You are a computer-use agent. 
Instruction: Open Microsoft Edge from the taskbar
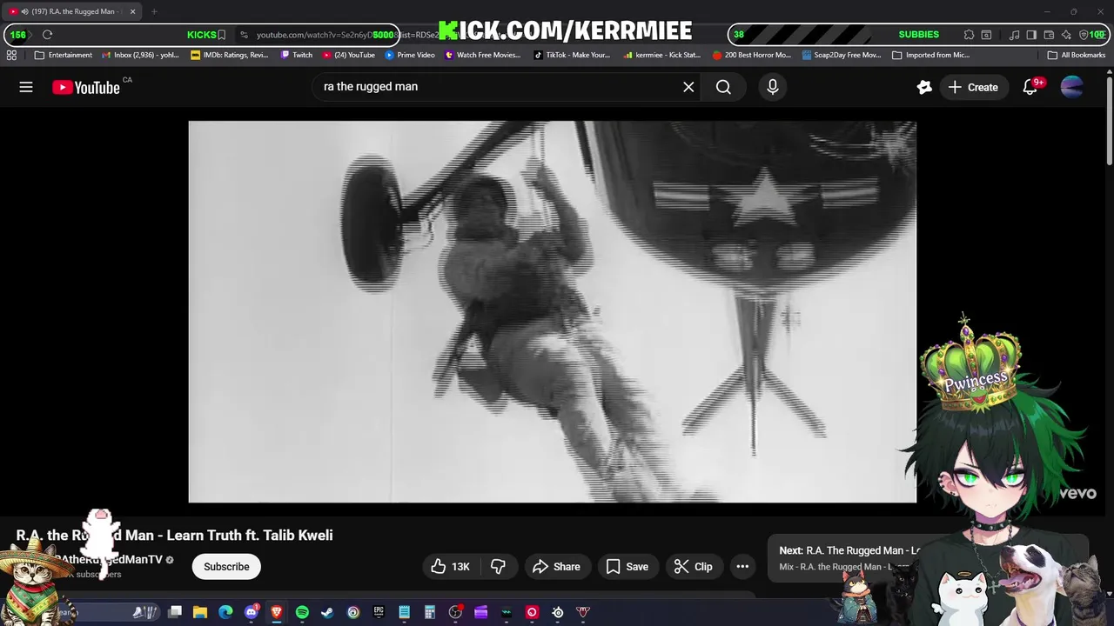pyautogui.click(x=225, y=612)
